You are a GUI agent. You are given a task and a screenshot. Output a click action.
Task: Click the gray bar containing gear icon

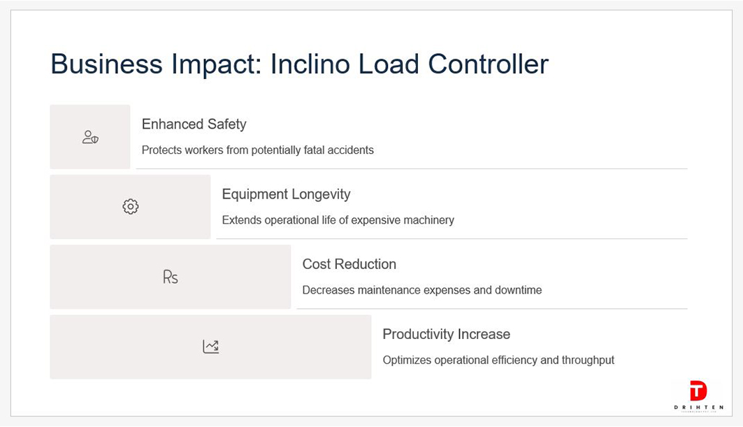130,207
